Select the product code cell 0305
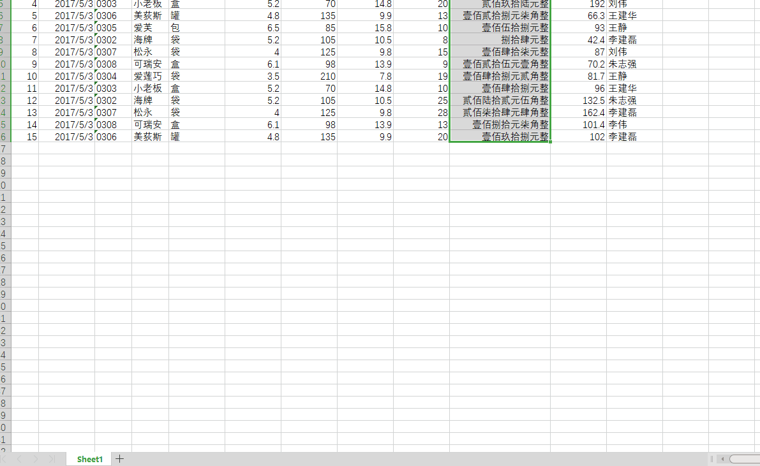Viewport: 760px width, 466px height. [114, 27]
